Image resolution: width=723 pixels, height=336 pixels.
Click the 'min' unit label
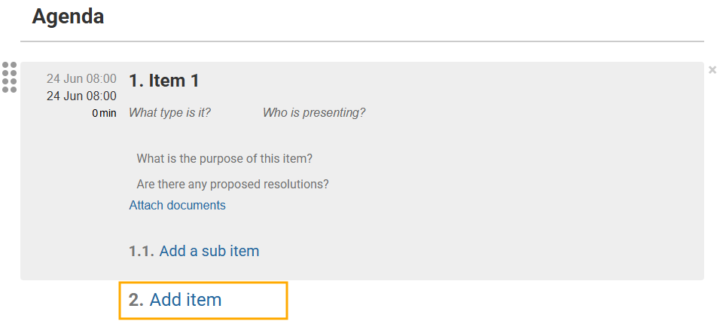click(108, 113)
